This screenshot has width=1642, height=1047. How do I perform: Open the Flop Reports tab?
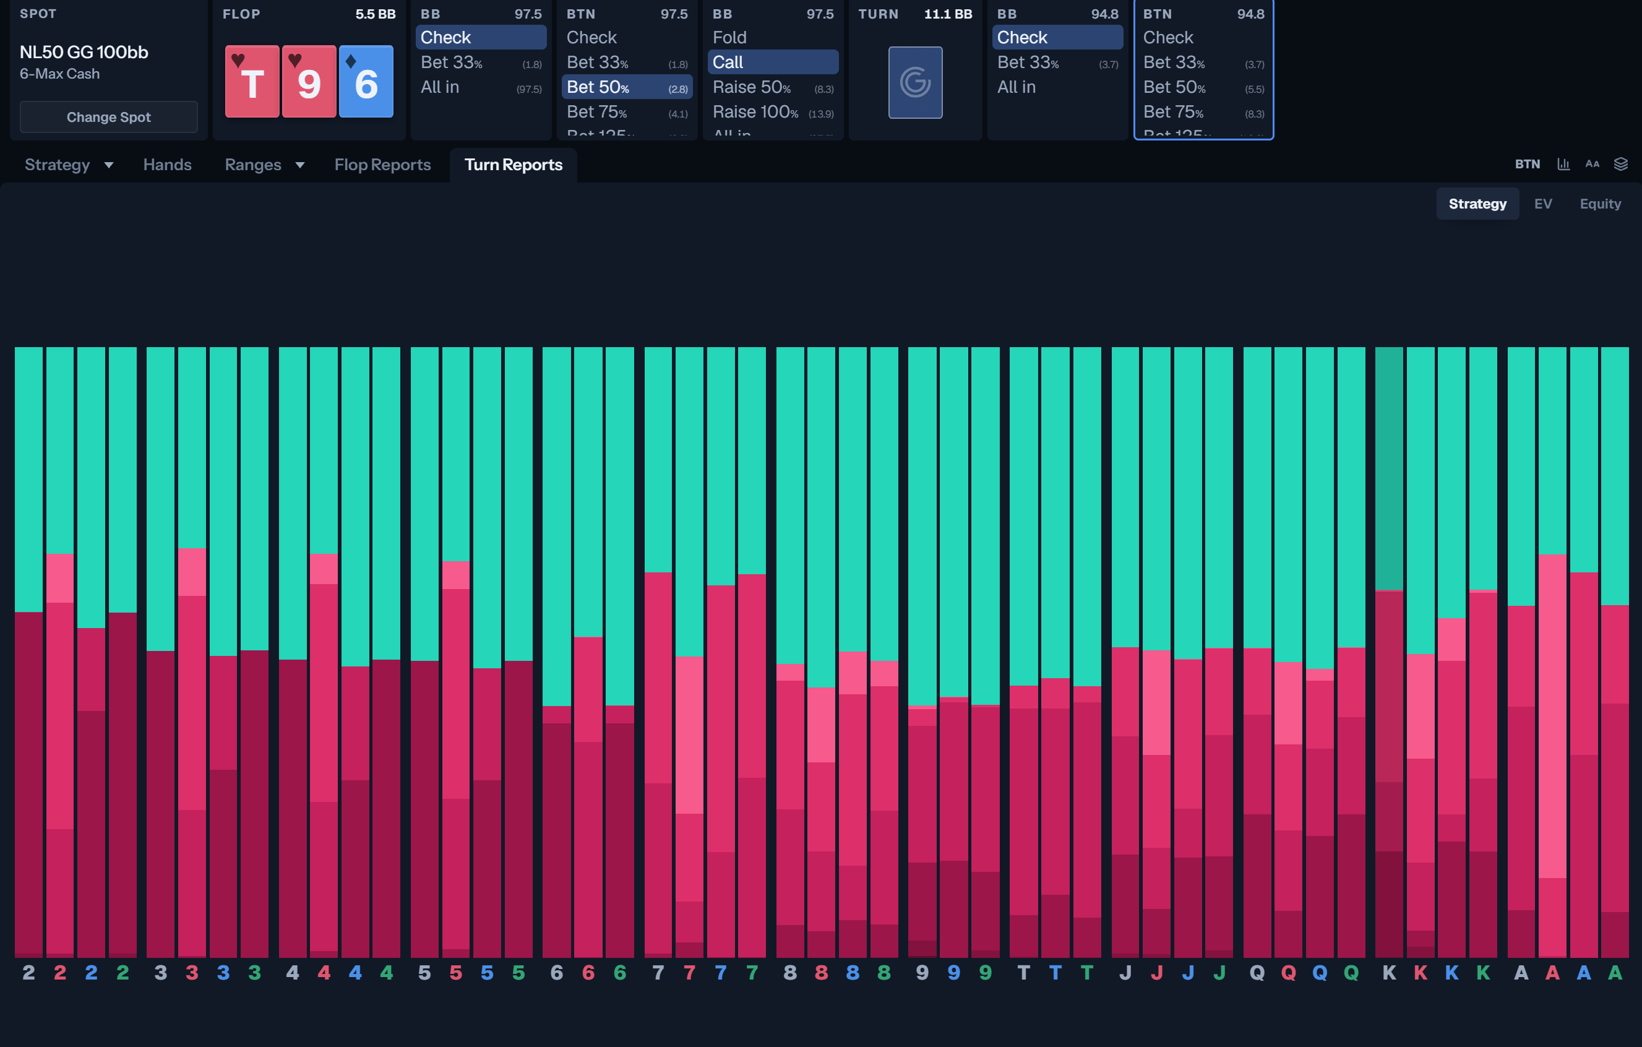click(382, 165)
